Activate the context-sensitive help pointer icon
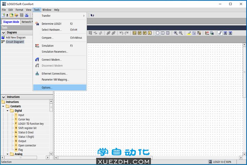Image resolution: width=247 pixels, height=165 pixels. (92, 15)
